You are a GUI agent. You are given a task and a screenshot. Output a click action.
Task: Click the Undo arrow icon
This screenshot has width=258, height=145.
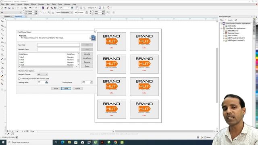30,8
